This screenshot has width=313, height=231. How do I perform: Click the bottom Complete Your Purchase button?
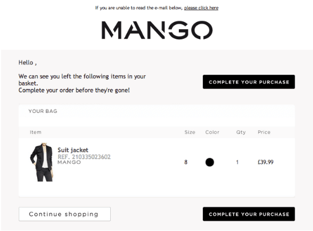[248, 214]
